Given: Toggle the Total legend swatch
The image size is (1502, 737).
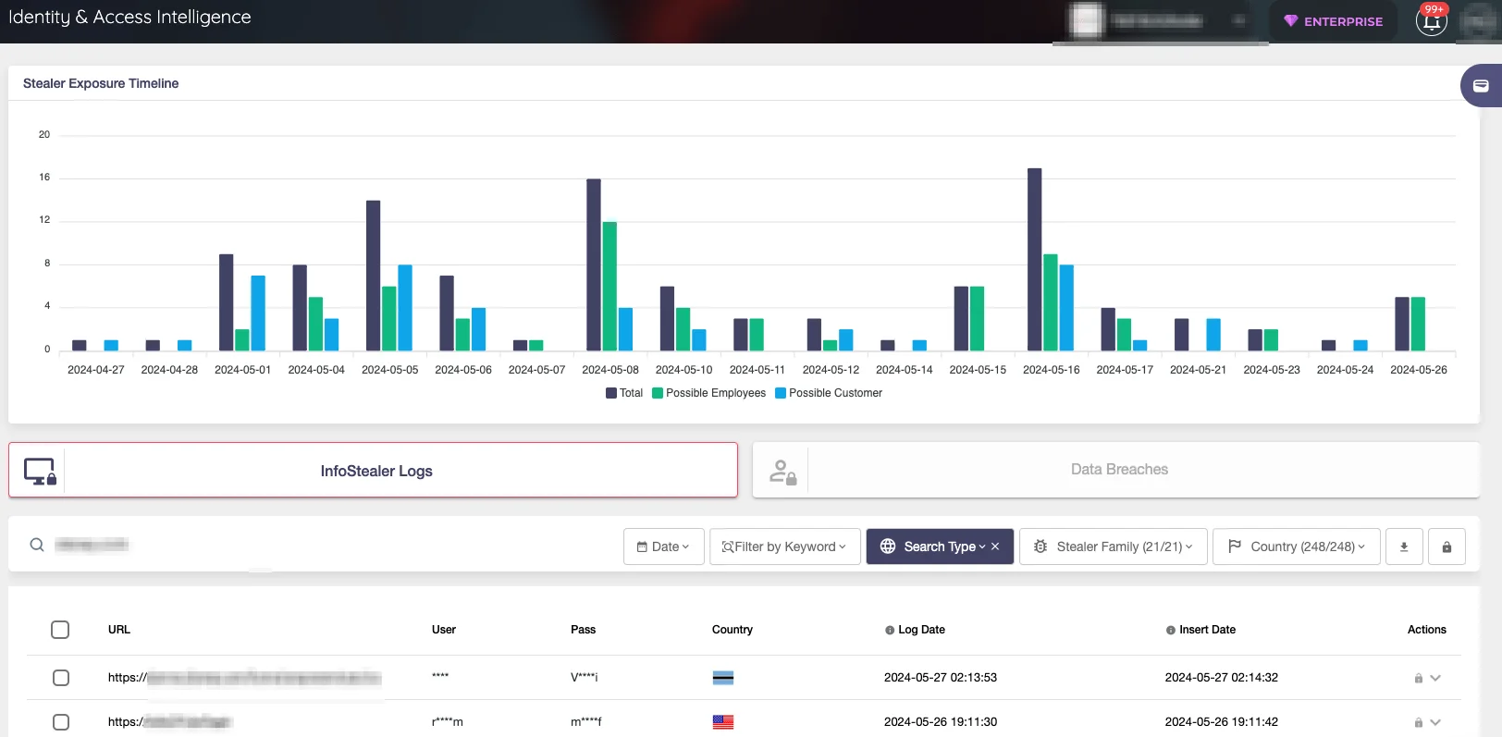Looking at the screenshot, I should tap(611, 393).
